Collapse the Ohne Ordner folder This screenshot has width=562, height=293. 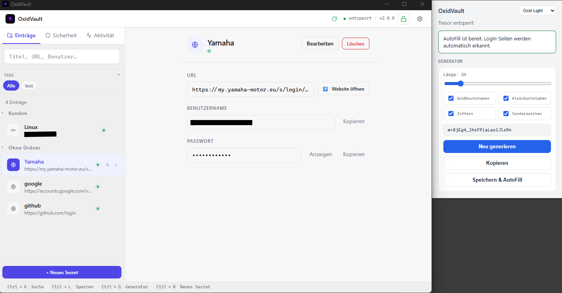click(3, 147)
